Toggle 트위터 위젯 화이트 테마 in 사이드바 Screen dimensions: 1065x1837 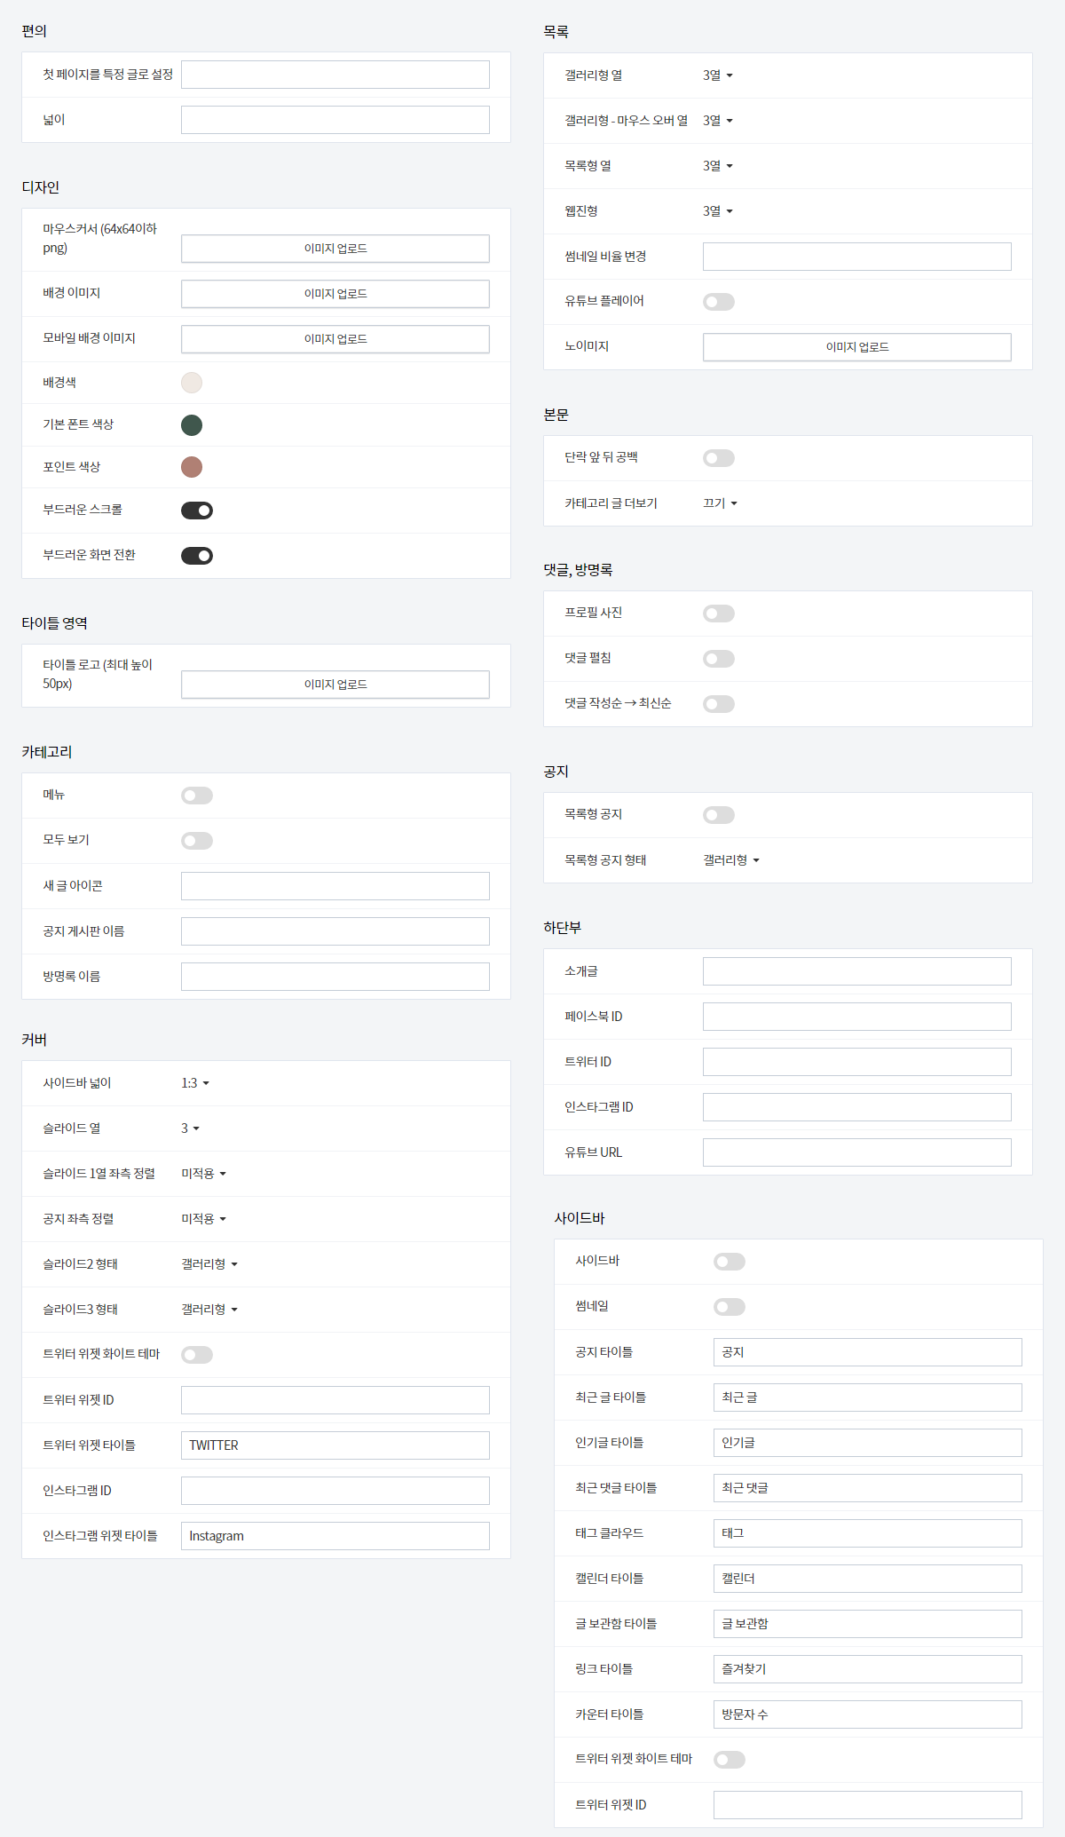(730, 1760)
